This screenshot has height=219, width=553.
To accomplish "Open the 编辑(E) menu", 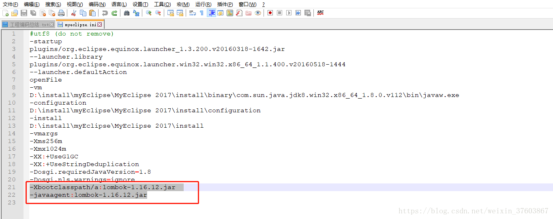I will [32, 4].
